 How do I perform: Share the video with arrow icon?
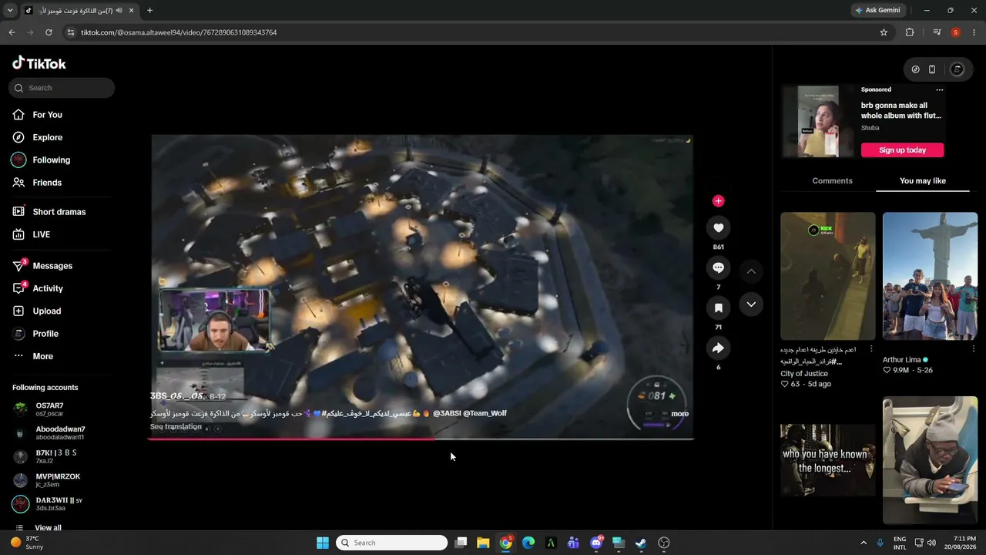718,348
